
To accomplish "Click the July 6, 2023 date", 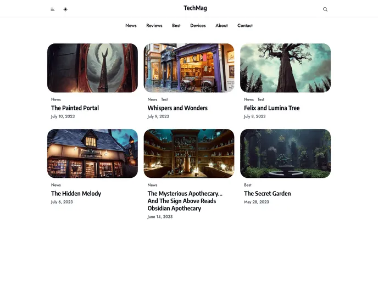I will pyautogui.click(x=62, y=202).
